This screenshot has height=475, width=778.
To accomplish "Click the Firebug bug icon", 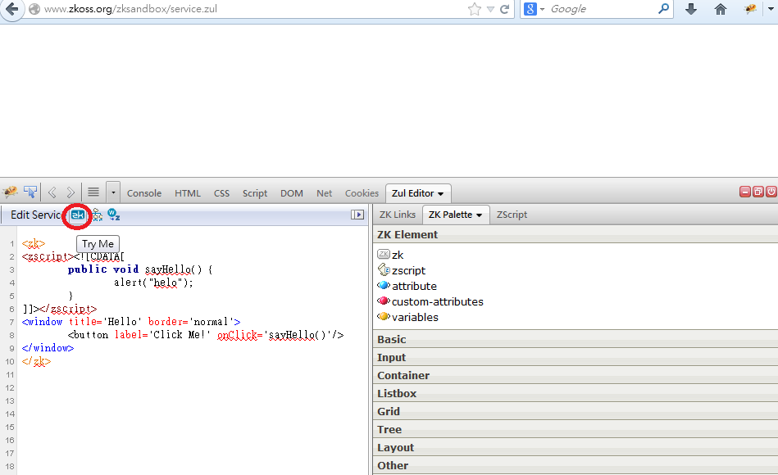I will coord(10,192).
